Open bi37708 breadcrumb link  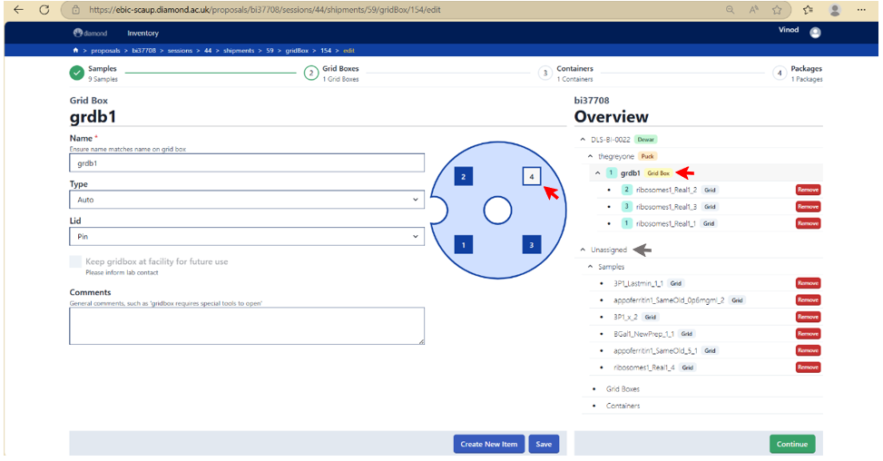tap(143, 51)
